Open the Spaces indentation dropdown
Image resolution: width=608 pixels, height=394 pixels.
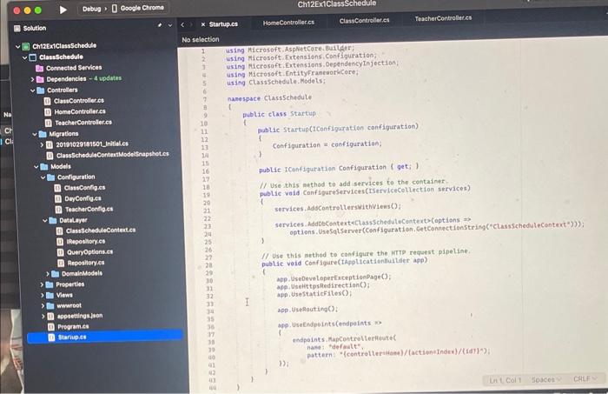coord(546,379)
